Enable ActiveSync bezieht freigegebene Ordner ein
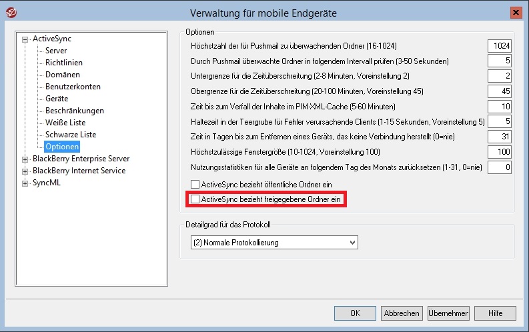The width and height of the screenshot is (529, 332). pyautogui.click(x=195, y=199)
